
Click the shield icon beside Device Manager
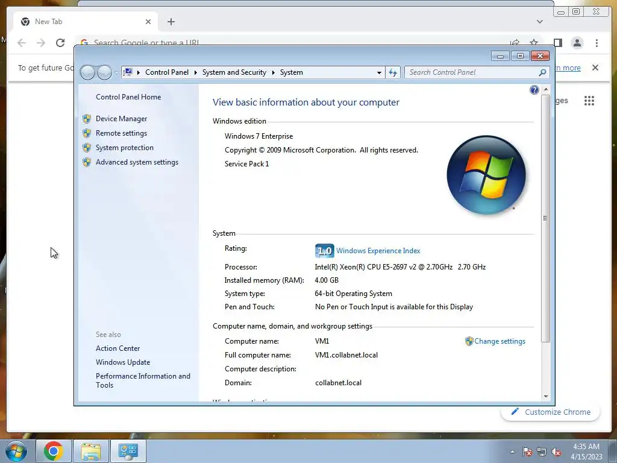87,119
